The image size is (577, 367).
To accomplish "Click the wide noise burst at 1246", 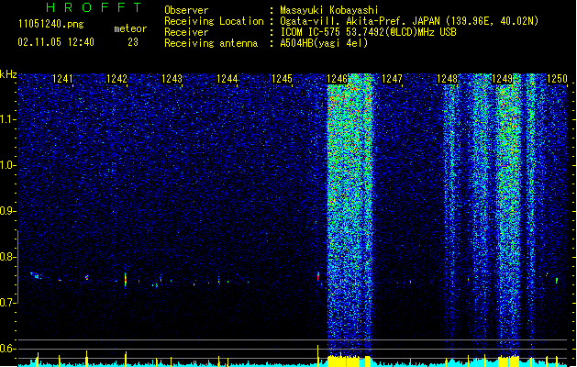I will click(x=350, y=214).
